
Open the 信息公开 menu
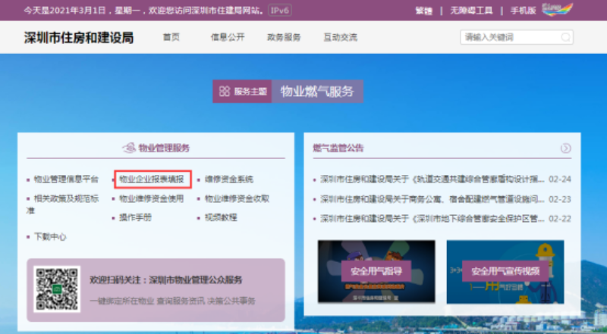pos(228,37)
